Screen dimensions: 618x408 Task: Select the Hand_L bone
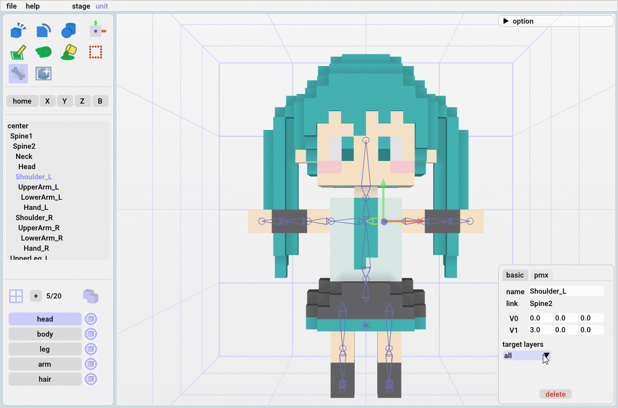[x=36, y=208]
